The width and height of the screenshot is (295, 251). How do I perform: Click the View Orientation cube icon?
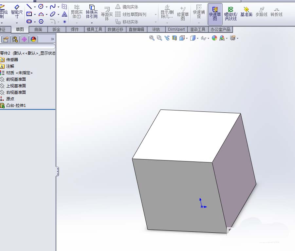[182, 38]
